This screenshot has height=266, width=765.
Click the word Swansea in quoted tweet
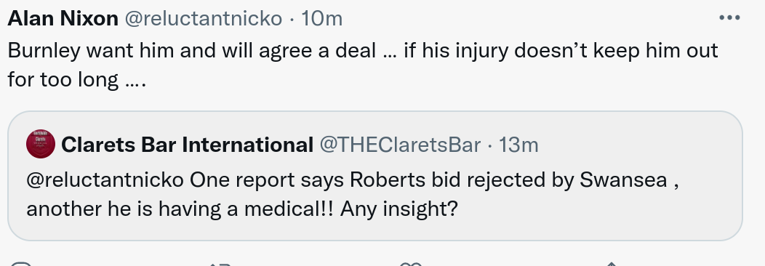point(623,180)
